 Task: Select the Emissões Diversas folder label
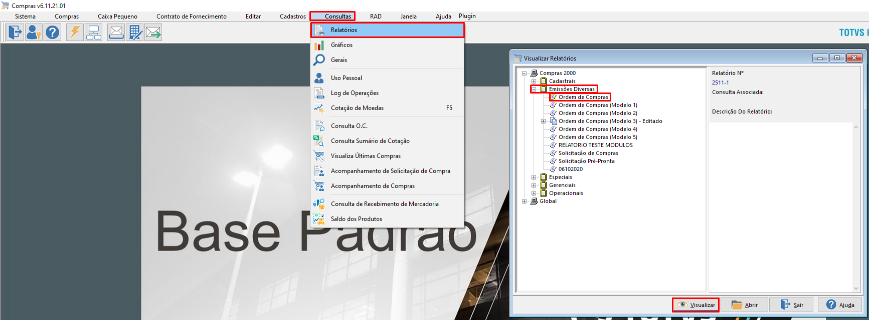572,89
